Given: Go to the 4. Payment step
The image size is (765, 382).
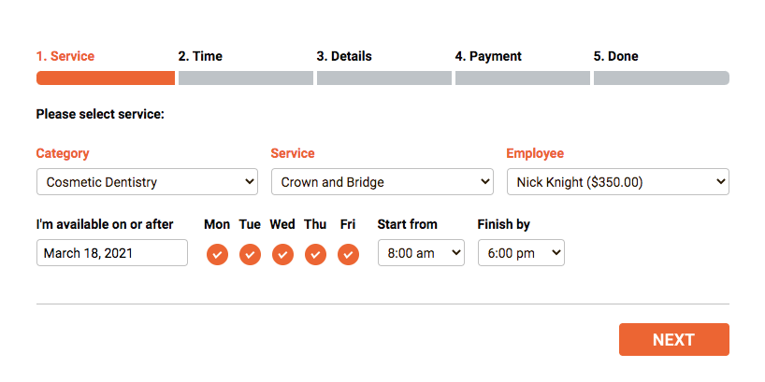Looking at the screenshot, I should [488, 56].
